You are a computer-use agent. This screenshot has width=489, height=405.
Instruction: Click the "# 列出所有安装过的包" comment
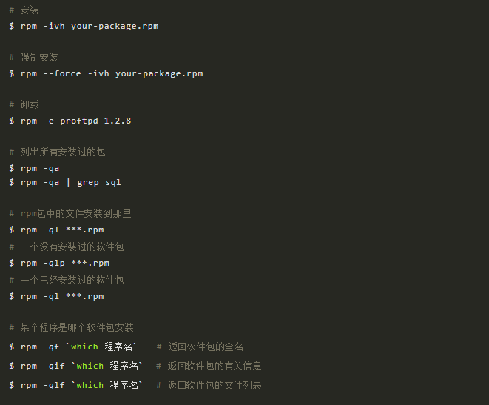pos(58,152)
